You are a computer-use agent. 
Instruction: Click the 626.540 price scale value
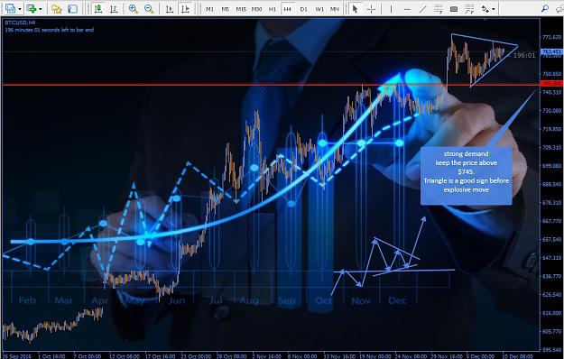[x=552, y=294]
